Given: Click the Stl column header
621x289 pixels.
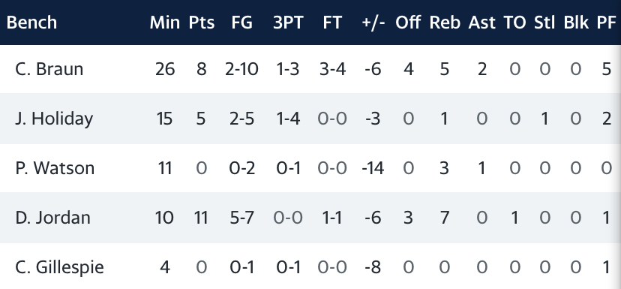Looking at the screenshot, I should tap(544, 23).
